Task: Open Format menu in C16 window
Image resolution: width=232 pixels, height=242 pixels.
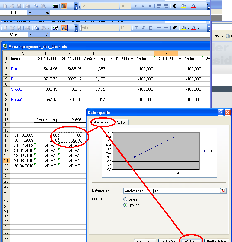Action: [75, 21]
